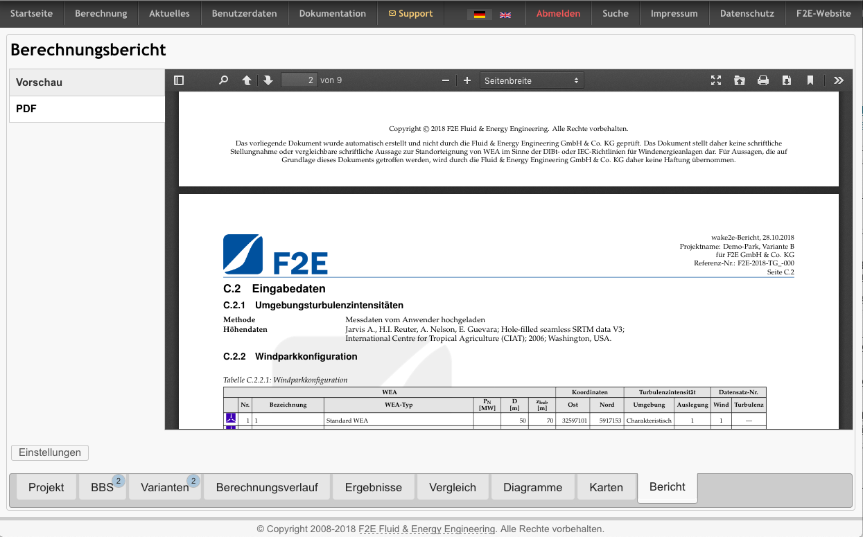
Task: Click the PDF page number field
Action: click(x=299, y=80)
